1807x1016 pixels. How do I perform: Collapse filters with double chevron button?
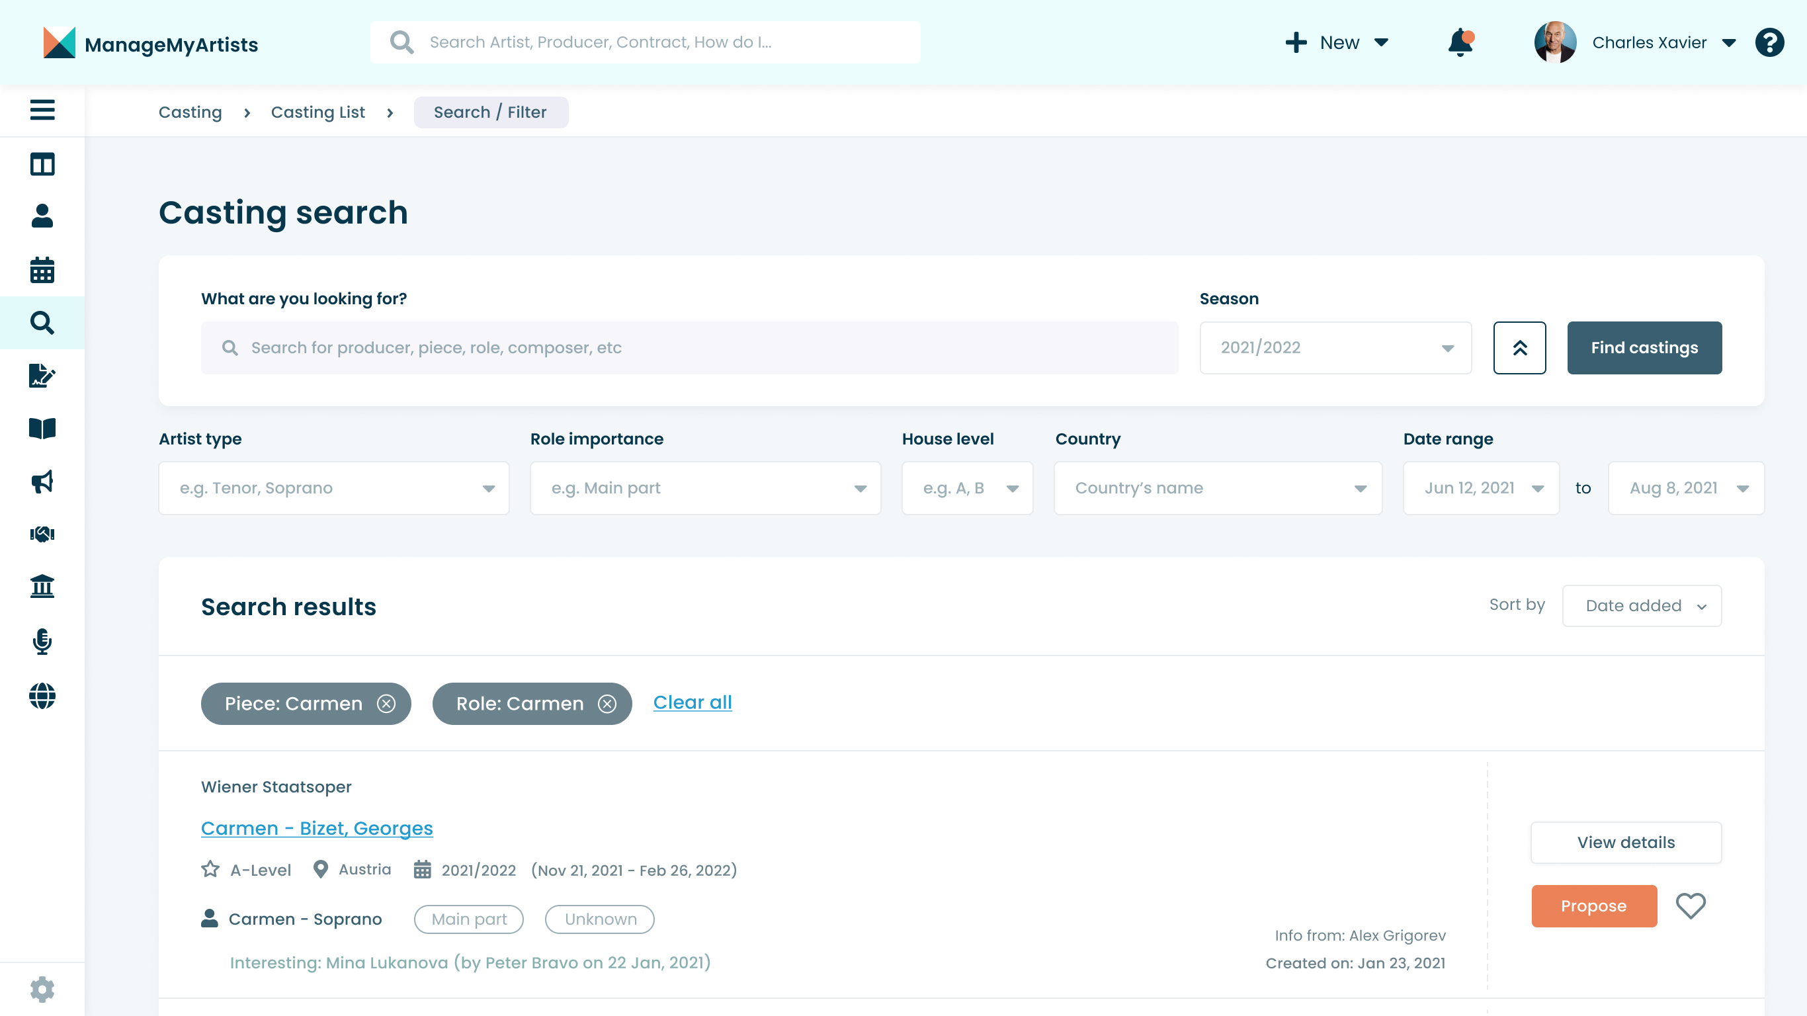(x=1519, y=347)
